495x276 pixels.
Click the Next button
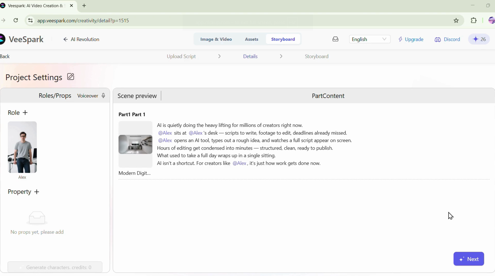(469, 259)
